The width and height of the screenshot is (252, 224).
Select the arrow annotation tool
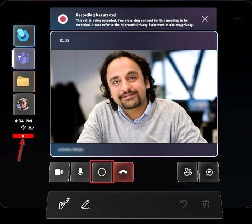coord(64,204)
